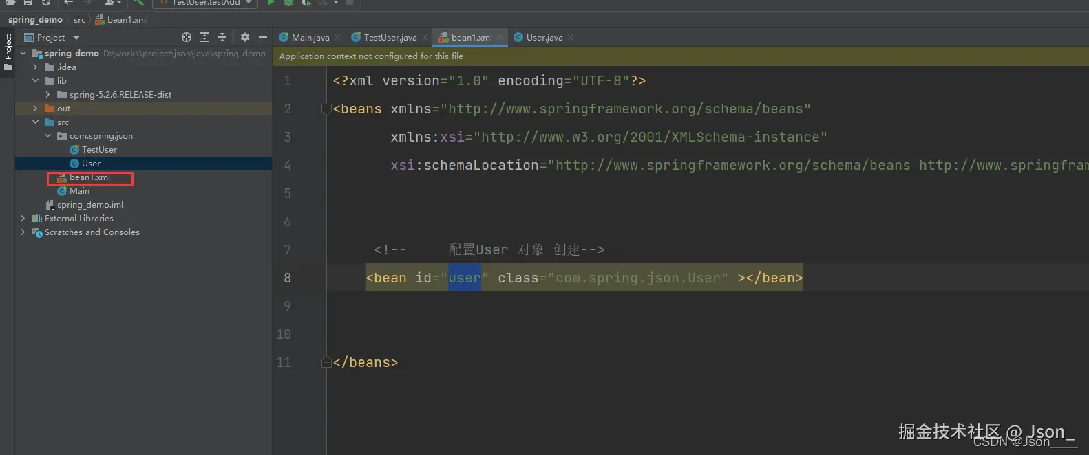Expand spring-5.2.6.RELEASE-dist folder
The width and height of the screenshot is (1089, 455).
[48, 94]
